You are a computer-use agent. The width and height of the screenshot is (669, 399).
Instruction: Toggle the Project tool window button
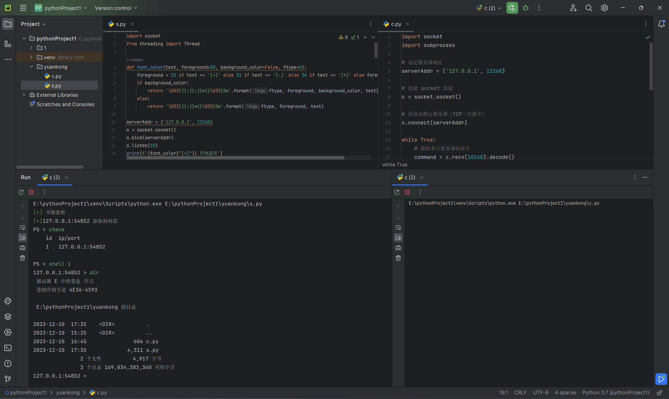pos(8,24)
